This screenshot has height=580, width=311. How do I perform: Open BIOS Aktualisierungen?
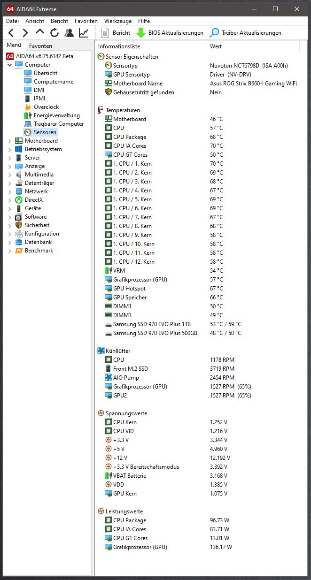[170, 33]
